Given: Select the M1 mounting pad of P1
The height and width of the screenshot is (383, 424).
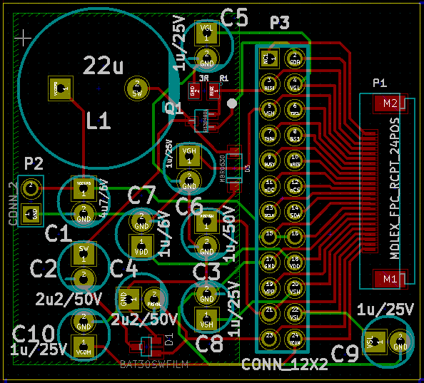Looking at the screenshot, I should click(390, 278).
